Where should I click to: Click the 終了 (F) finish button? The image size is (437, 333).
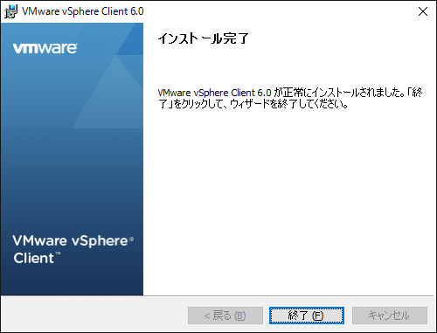click(307, 316)
